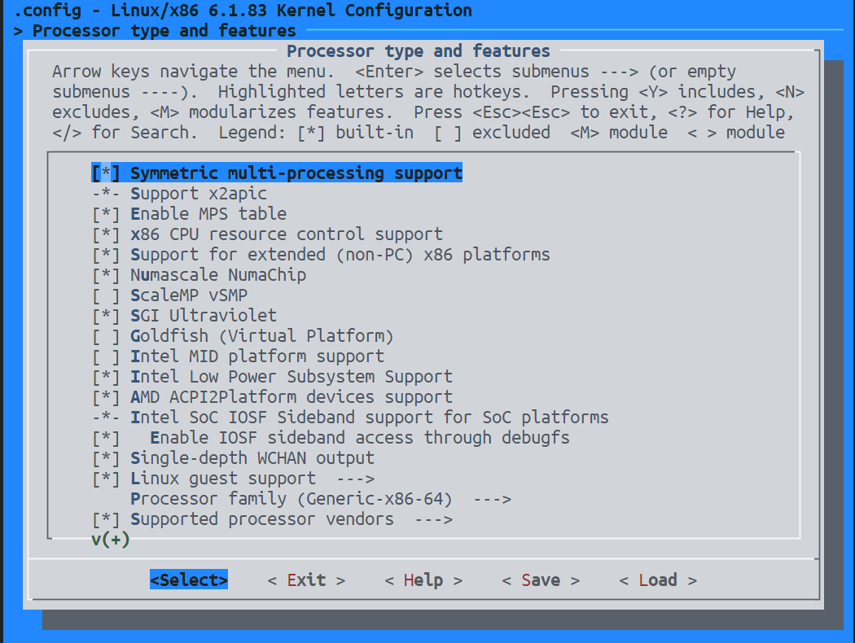Open Help from bottom bar
The image size is (855, 643).
(x=423, y=580)
